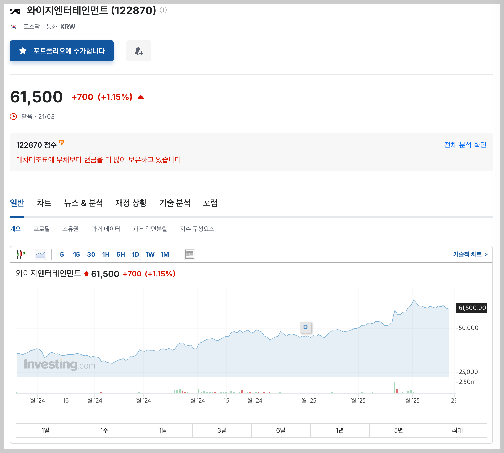This screenshot has width=504, height=453.
Task: Click 포트폴리오에 추가합니다 button
Action: tap(62, 51)
